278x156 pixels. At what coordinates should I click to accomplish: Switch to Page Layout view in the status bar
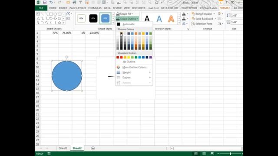click(x=204, y=153)
